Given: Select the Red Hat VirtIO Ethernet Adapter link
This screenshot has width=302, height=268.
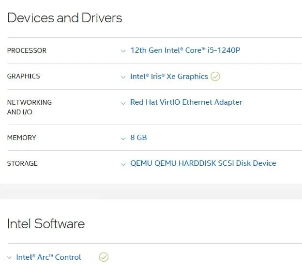Looking at the screenshot, I should click(x=186, y=102).
